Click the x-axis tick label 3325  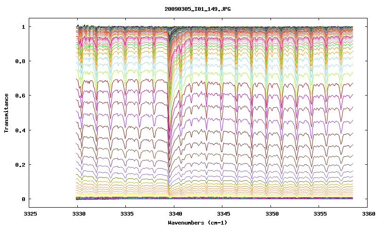coord(30,214)
